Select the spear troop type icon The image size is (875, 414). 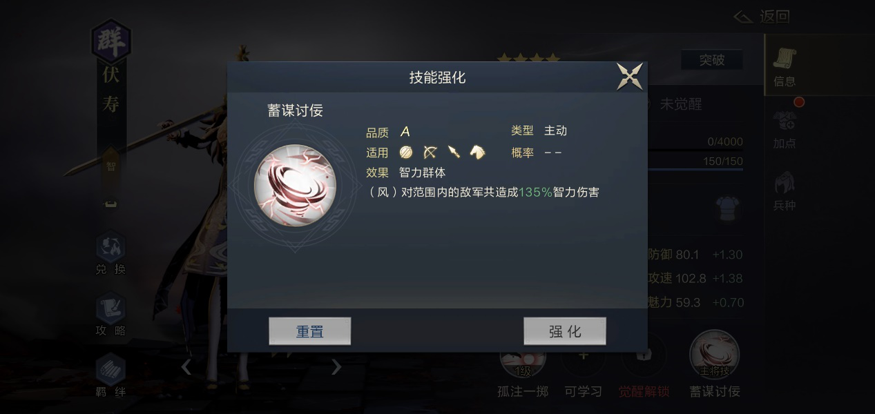[454, 152]
